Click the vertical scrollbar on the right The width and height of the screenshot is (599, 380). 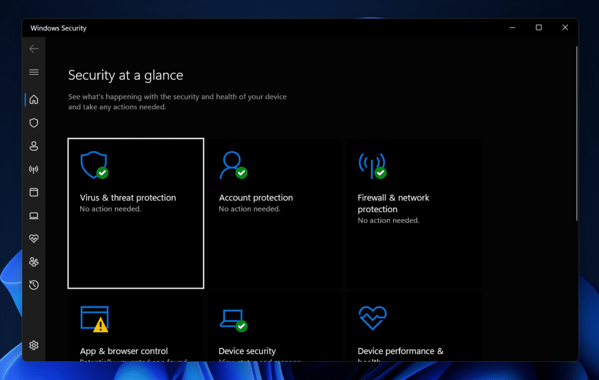(x=577, y=134)
